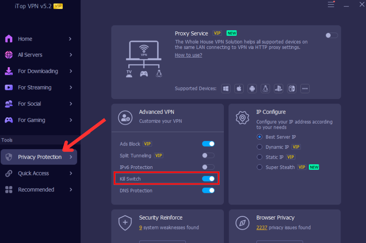Click the IP Configure gear-location icon
The width and height of the screenshot is (366, 243).
coord(243,118)
